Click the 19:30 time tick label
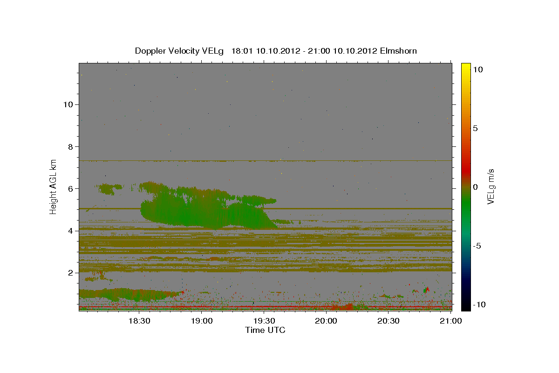Viewport: 559px width, 373px height. pyautogui.click(x=264, y=321)
